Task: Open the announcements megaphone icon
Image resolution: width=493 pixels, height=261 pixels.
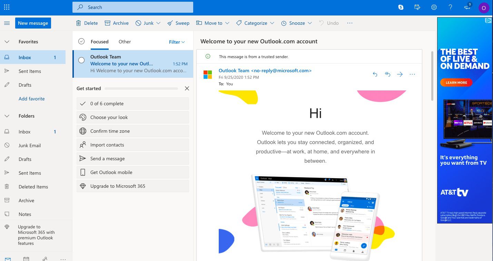Action: [x=467, y=7]
